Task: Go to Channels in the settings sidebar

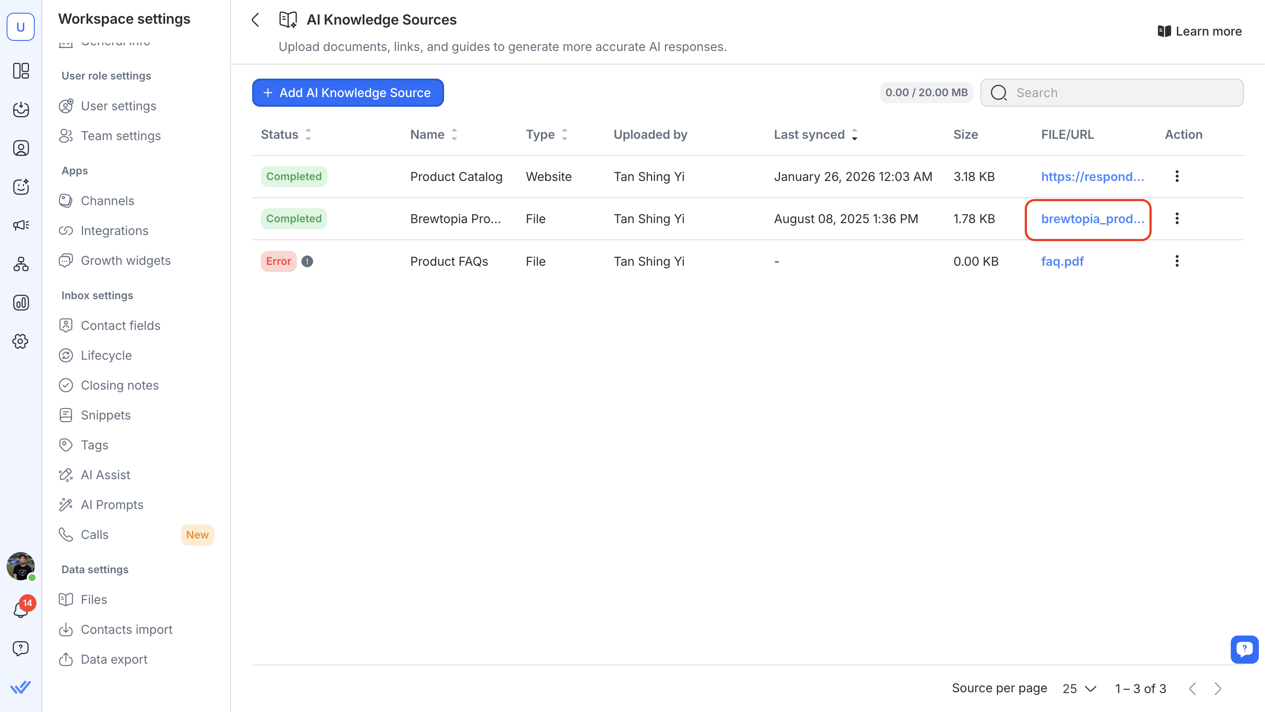Action: (107, 201)
